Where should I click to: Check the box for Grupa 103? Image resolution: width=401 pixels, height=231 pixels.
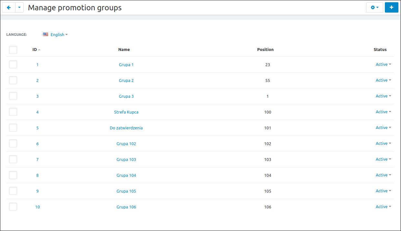(x=13, y=159)
